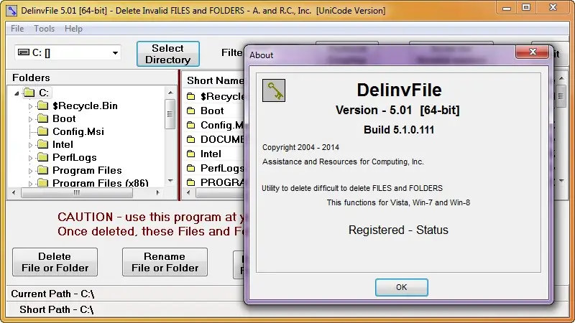Image resolution: width=575 pixels, height=323 pixels.
Task: Open the C: drive dropdown arrow
Action: pyautogui.click(x=115, y=53)
